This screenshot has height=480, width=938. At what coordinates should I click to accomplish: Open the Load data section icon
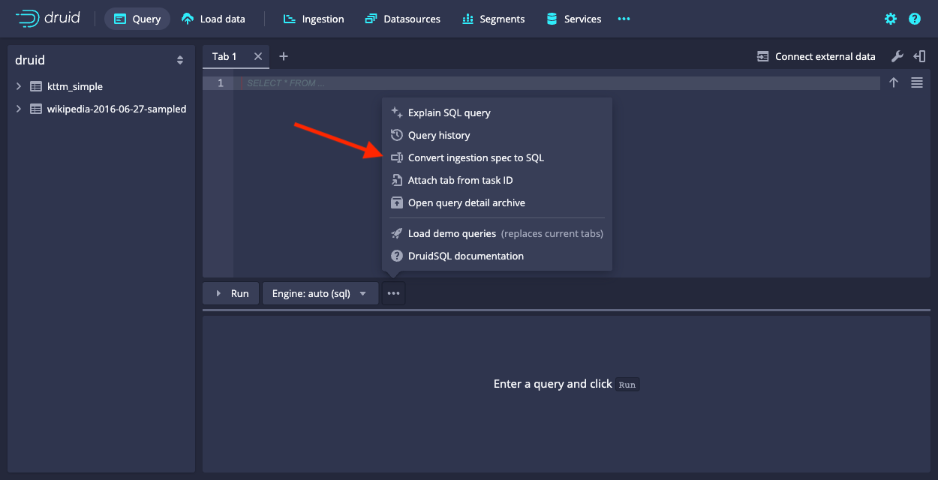pos(187,19)
